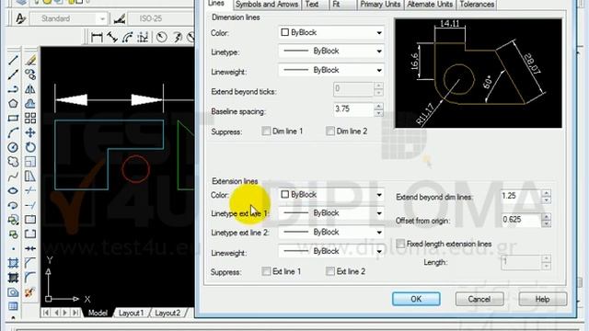Open Dimension lines Linetype dropdown
Image resolution: width=589 pixels, height=331 pixels.
pos(331,51)
